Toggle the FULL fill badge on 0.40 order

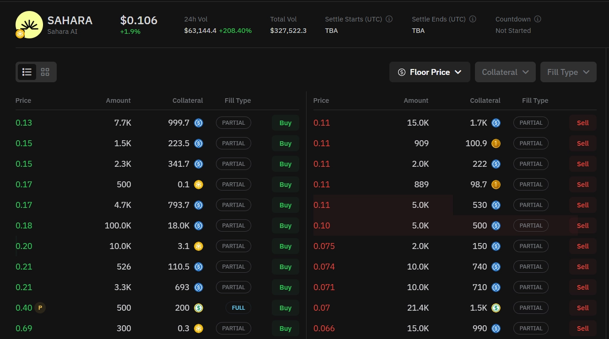pyautogui.click(x=238, y=307)
